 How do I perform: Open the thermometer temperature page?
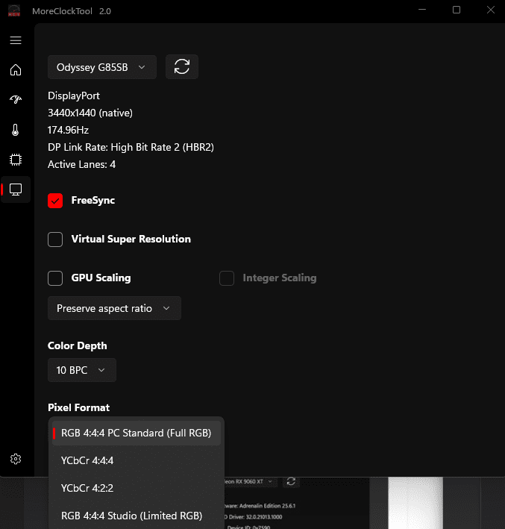[16, 130]
